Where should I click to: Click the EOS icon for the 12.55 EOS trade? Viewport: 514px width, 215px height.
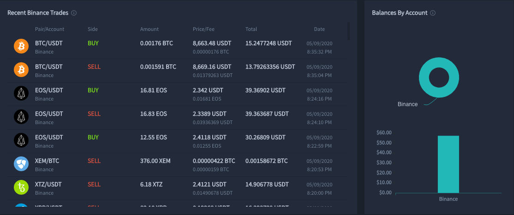coord(21,141)
